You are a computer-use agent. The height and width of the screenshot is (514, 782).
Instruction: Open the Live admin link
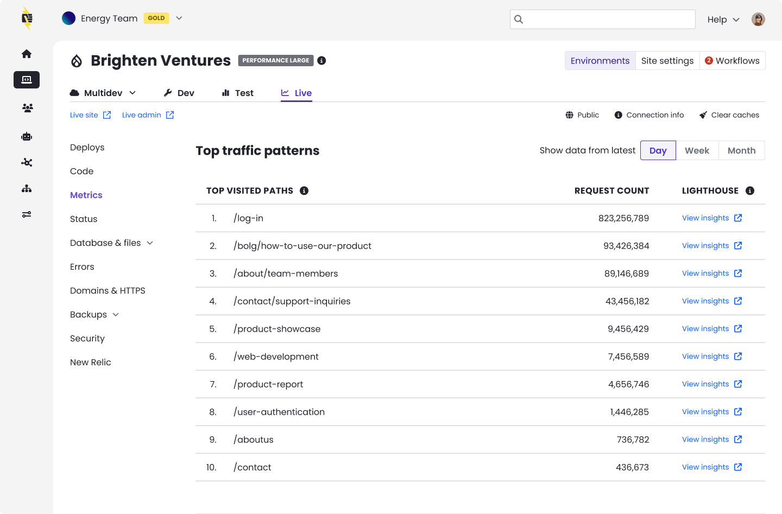point(148,115)
